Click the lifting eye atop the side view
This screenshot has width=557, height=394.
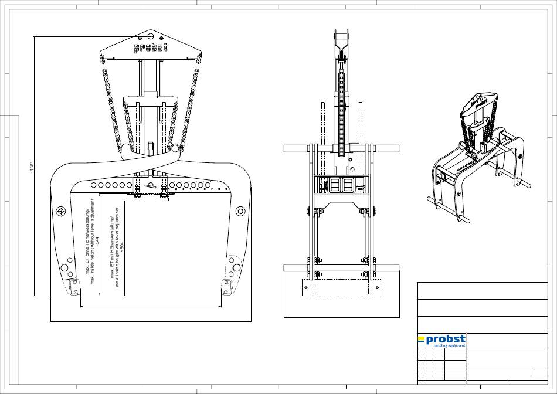342,41
